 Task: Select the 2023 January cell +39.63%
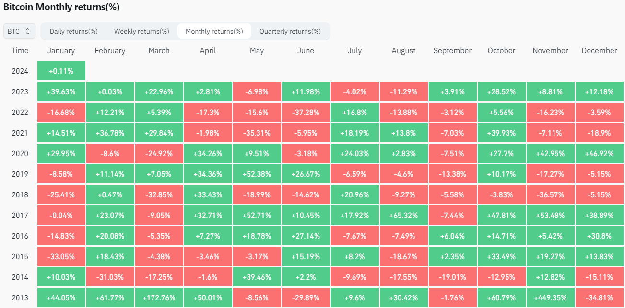[x=61, y=91]
